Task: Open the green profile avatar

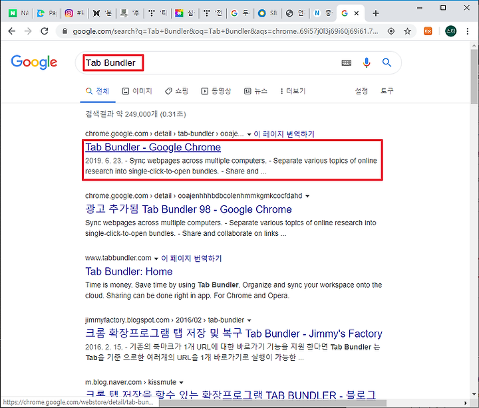Action: tap(450, 31)
